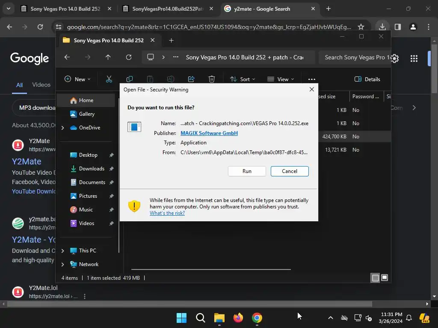This screenshot has height=328, width=438.
Task: Go up one folder level in Explorer
Action: 108,57
